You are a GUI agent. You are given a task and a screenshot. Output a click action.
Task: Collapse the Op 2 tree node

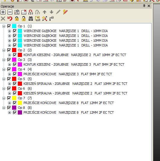(4, 50)
